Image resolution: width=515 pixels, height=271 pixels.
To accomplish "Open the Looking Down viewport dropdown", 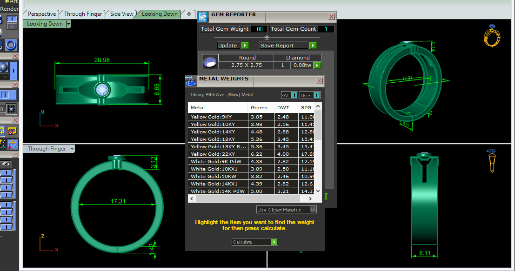I will pos(68,24).
